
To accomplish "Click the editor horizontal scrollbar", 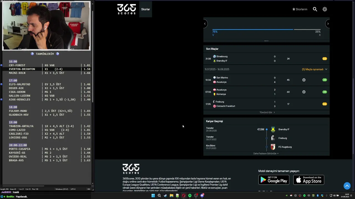I will (x=24, y=186).
